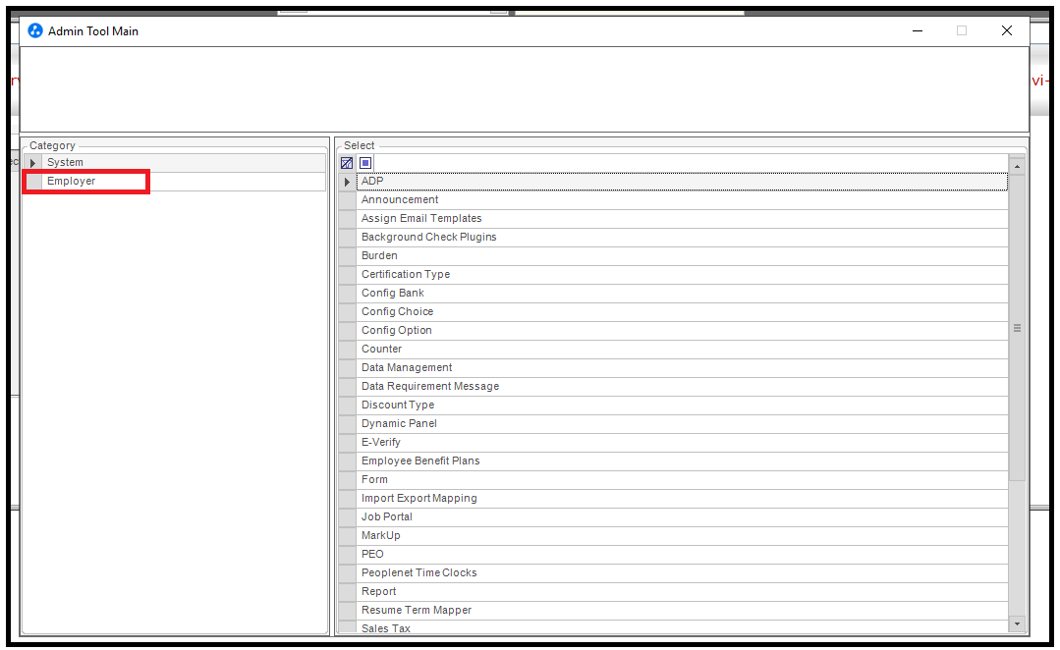The height and width of the screenshot is (650, 1060).
Task: Select the MarkUp row
Action: [682, 535]
